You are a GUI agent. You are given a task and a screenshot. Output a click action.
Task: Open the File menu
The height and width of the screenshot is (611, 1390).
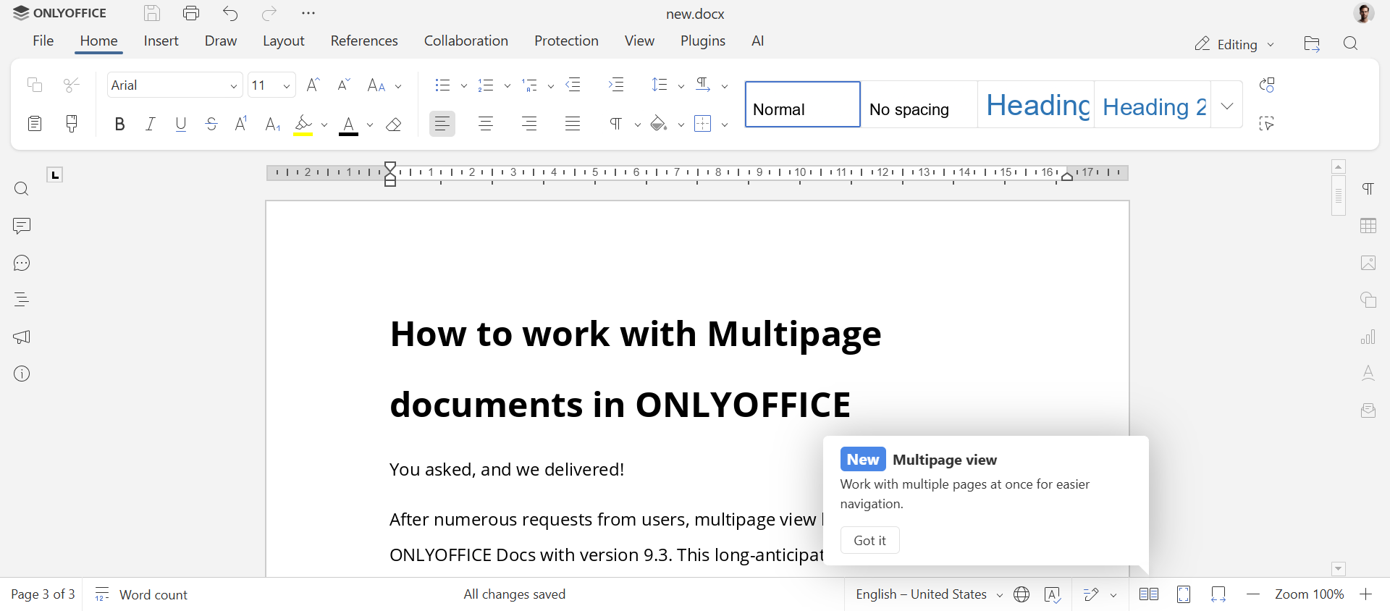(x=43, y=41)
